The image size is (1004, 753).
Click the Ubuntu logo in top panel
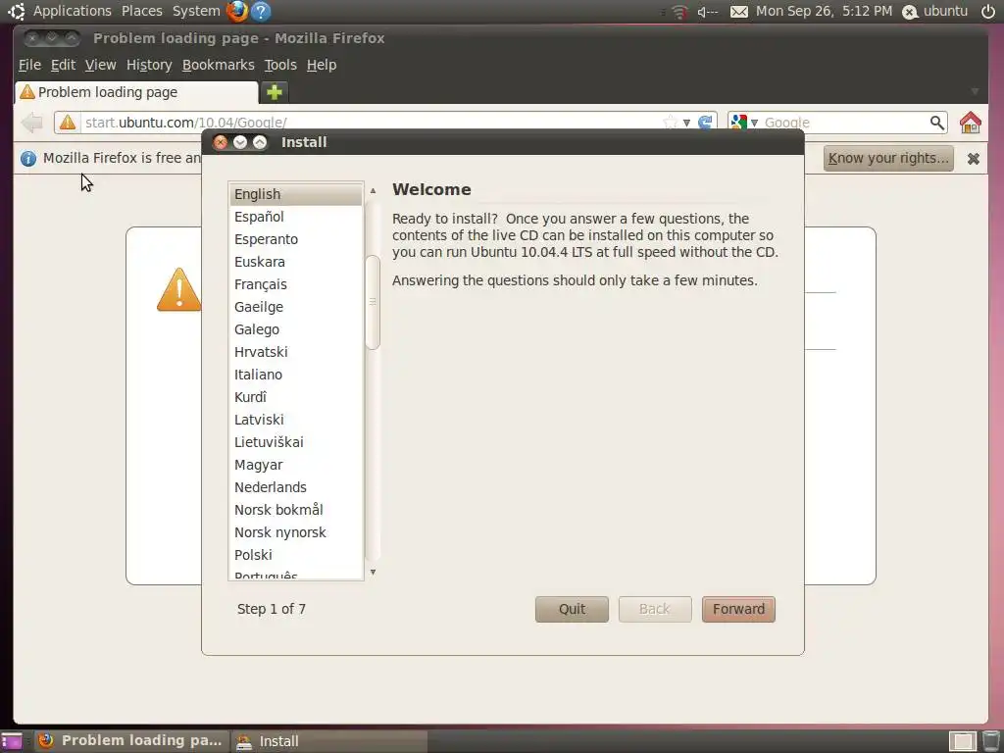tap(16, 11)
